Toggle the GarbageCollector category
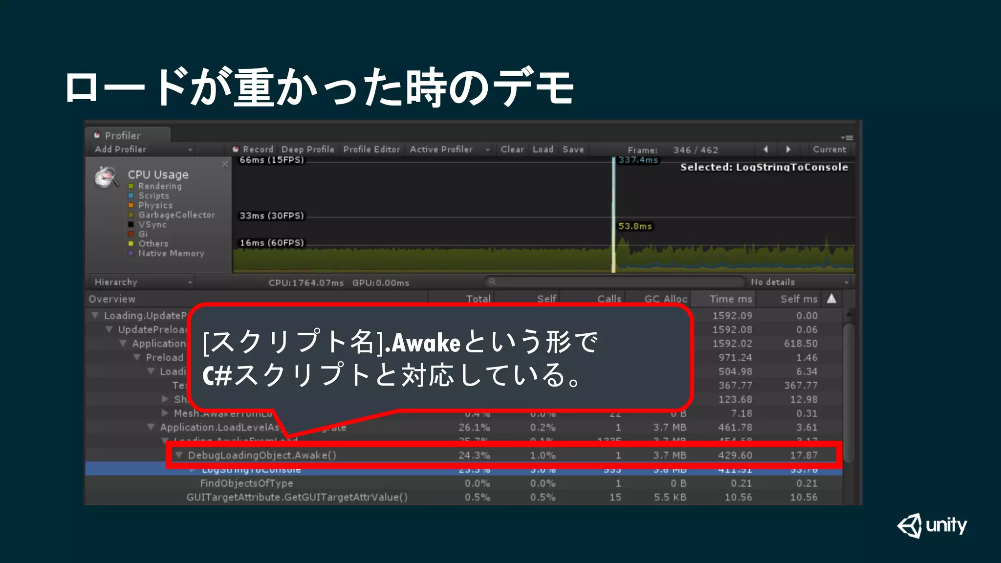This screenshot has height=563, width=1001. click(x=171, y=215)
